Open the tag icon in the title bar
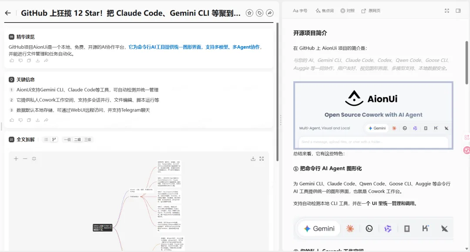Image resolution: width=470 pixels, height=252 pixels. click(259, 13)
